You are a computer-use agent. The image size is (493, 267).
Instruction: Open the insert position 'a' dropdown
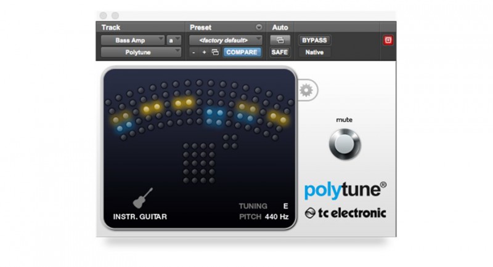[x=173, y=41]
